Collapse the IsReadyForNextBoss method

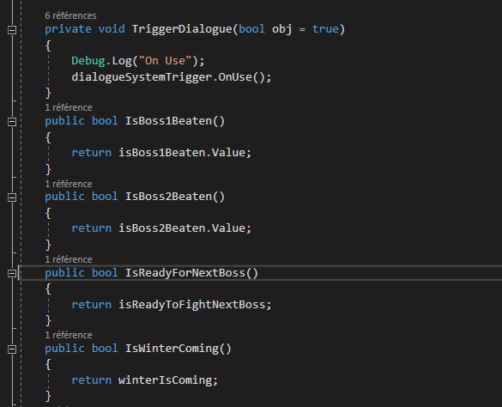12,273
